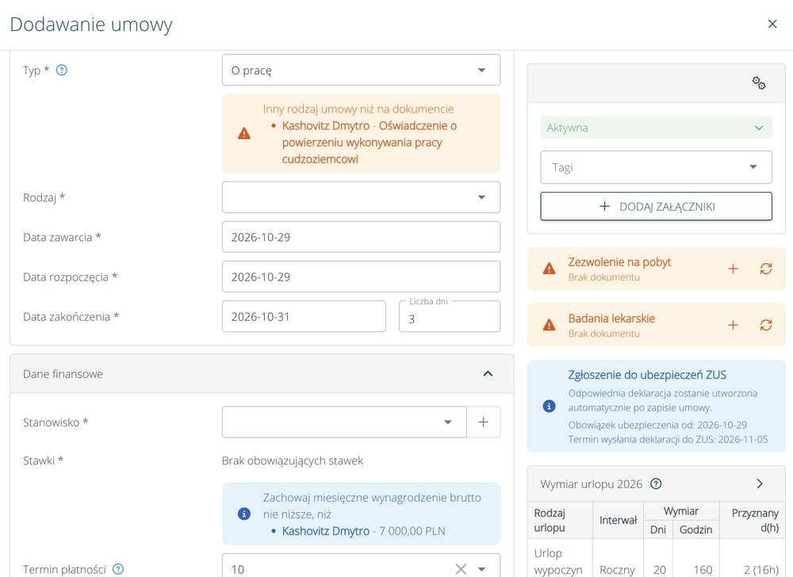Open the Rodzaj dropdown
Screen dimensions: 793x577
coord(361,197)
